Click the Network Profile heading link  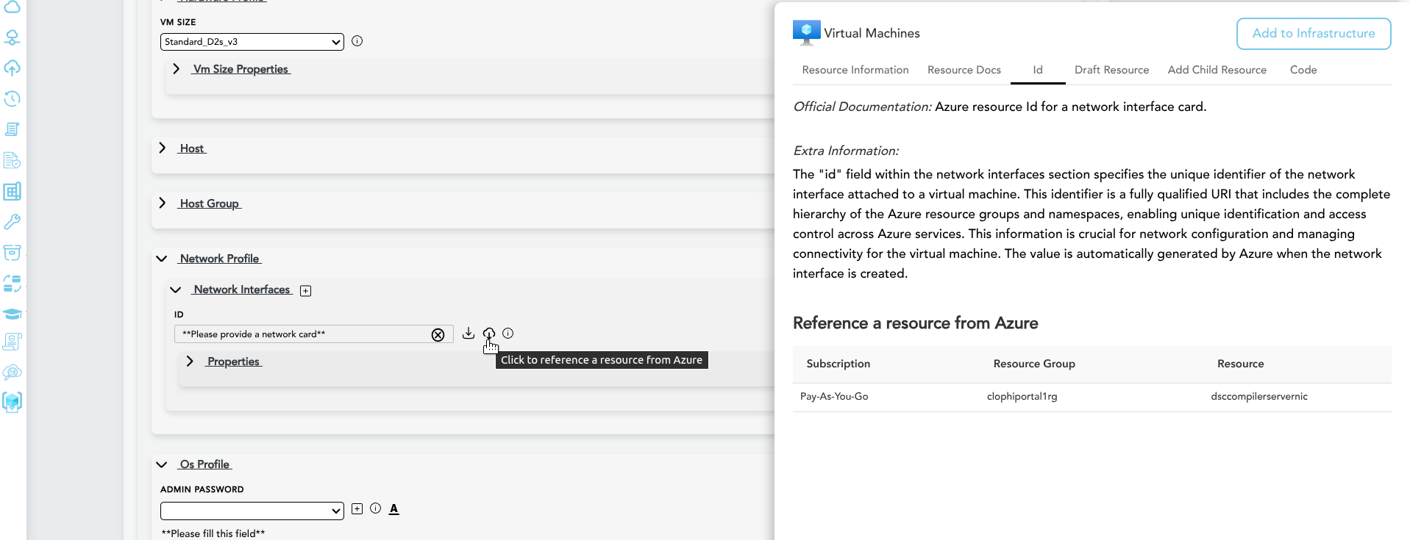[x=220, y=259]
